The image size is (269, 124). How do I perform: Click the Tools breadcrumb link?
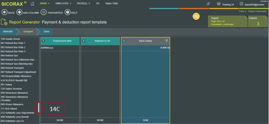[242, 12]
